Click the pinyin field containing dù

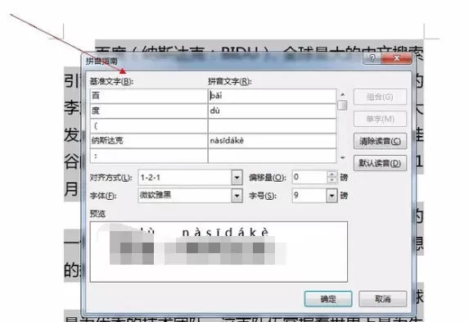coord(272,111)
